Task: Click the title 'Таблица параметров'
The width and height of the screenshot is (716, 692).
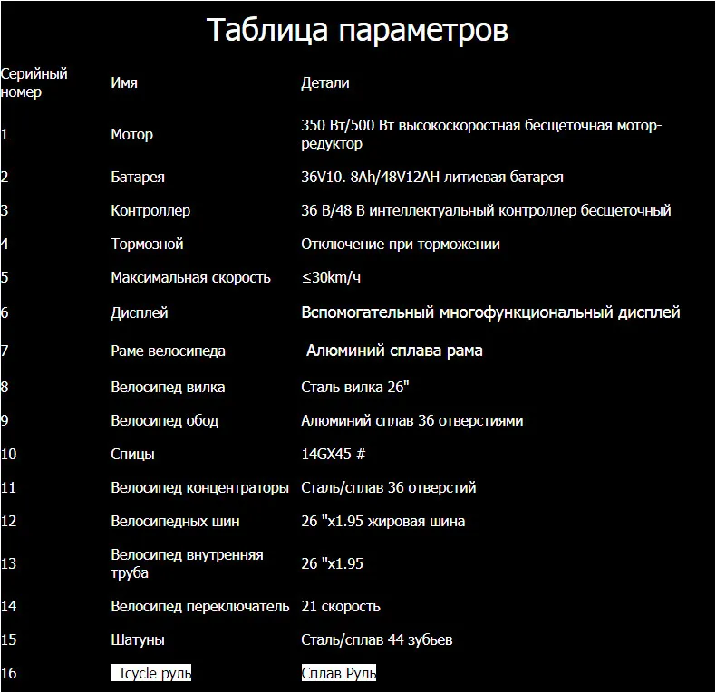Action: 357,31
